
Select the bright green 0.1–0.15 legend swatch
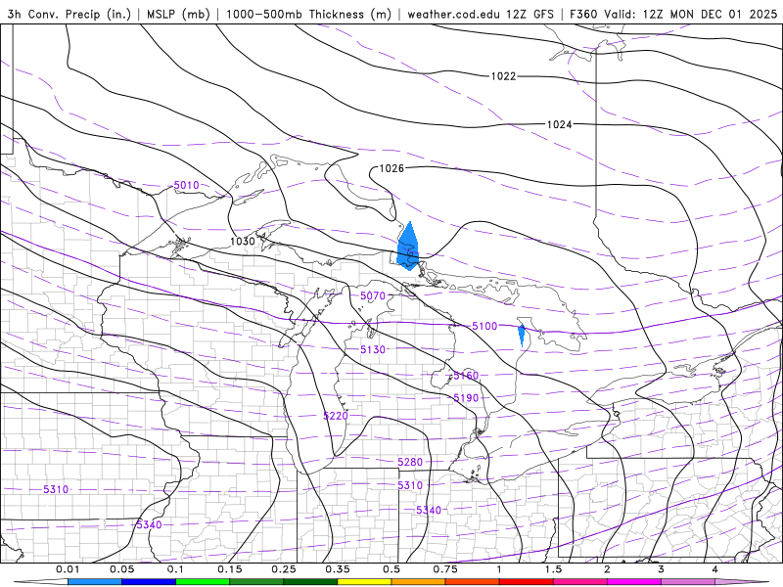pos(203,582)
